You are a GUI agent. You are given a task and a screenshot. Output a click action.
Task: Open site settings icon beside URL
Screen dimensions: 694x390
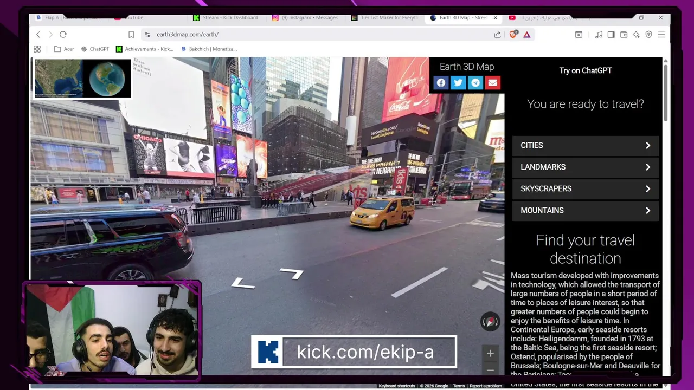[147, 35]
